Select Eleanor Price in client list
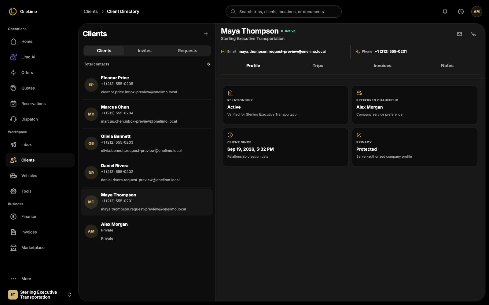489x305 pixels. [x=147, y=85]
